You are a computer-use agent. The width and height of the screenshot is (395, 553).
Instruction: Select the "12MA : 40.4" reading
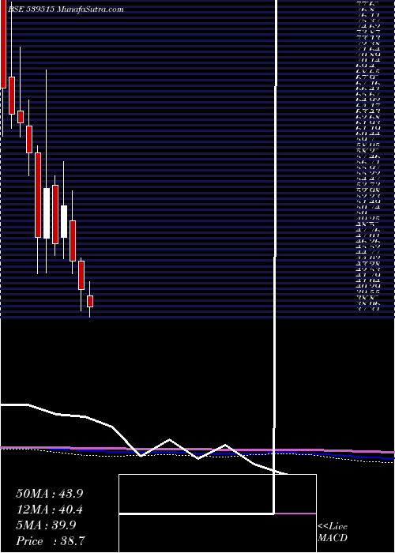click(50, 510)
